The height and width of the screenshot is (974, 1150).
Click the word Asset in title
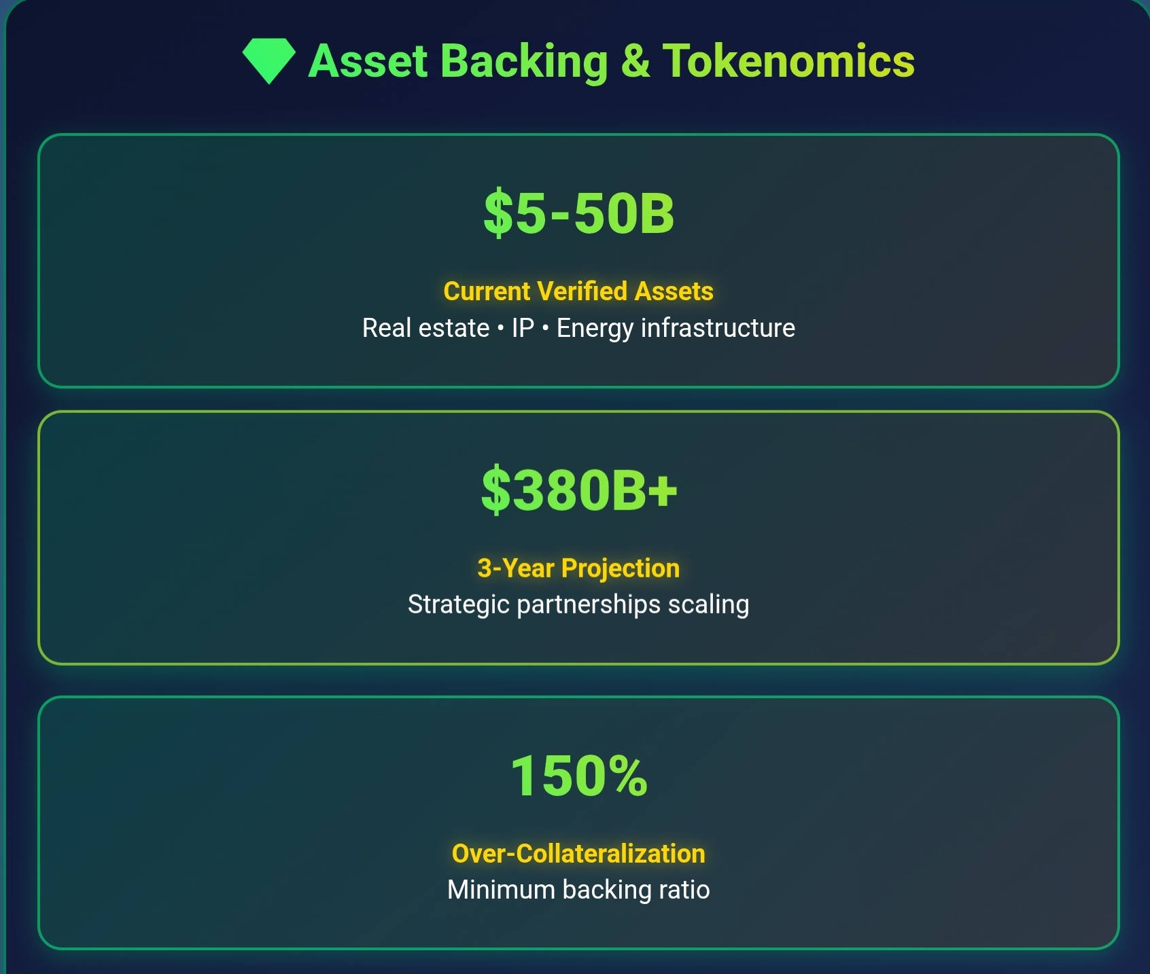[x=368, y=61]
